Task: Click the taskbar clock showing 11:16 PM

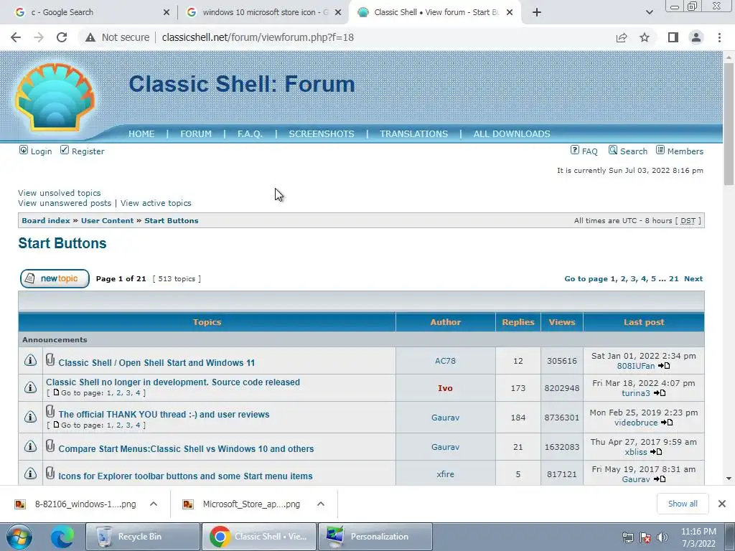Action: (698, 537)
